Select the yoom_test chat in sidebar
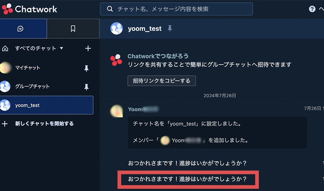Screen dimensions: 324x191 click(x=46, y=105)
